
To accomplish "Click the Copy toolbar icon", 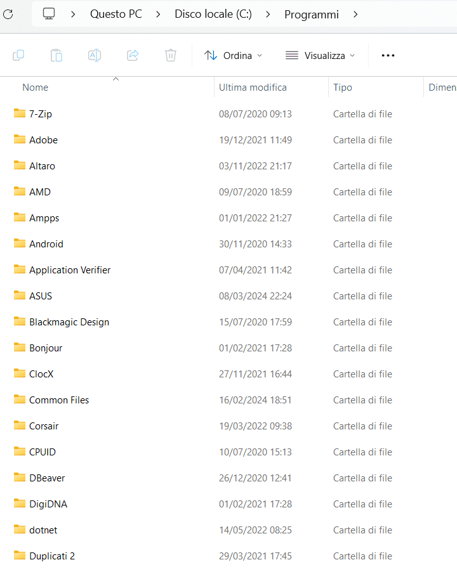I will (x=18, y=55).
